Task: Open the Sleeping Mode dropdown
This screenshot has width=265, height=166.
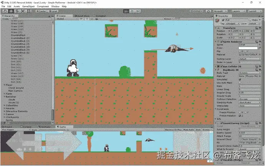Action: point(250,102)
